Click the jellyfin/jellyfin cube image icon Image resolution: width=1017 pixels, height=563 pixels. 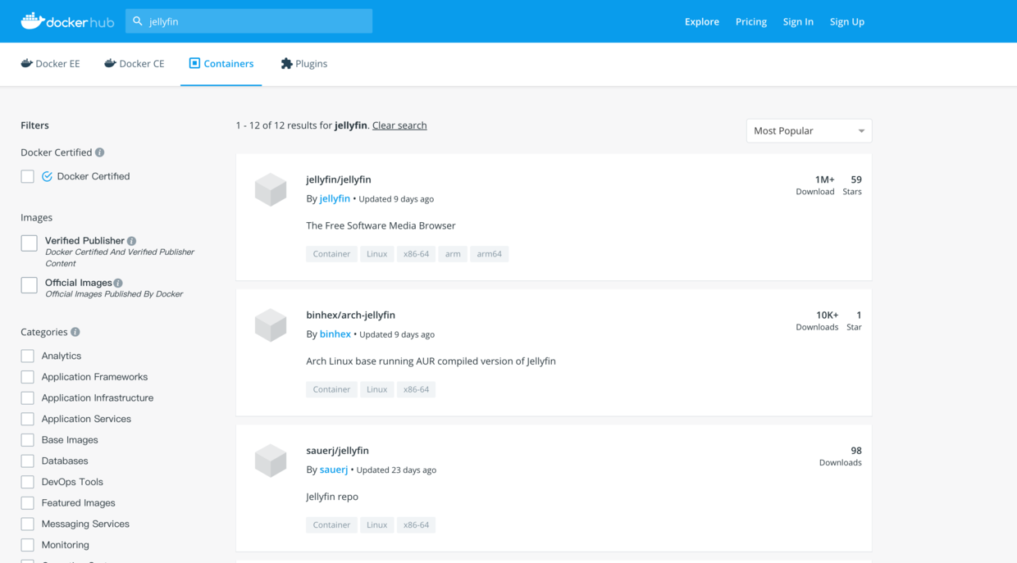pos(271,189)
